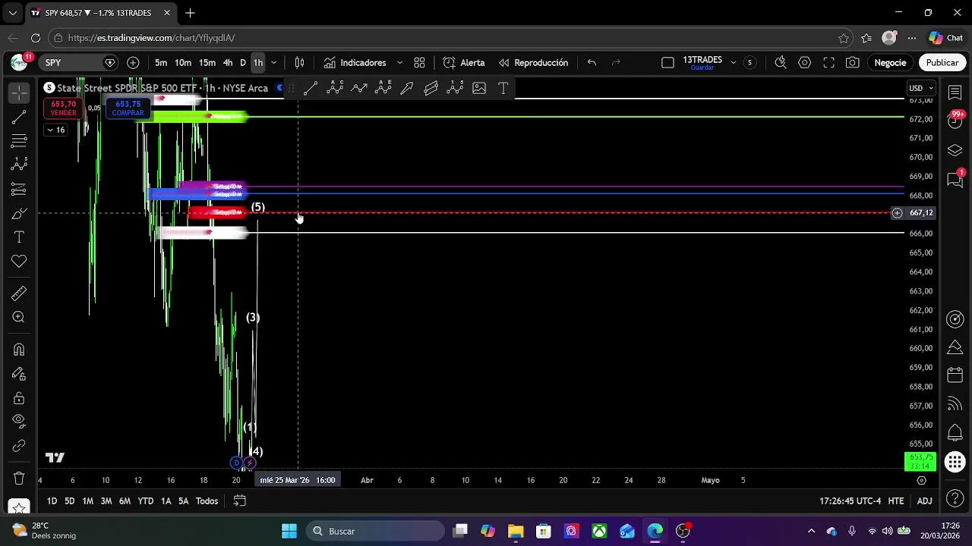Open the calendar panel in right sidebar
Screen dimensions: 972x546
pos(955,375)
